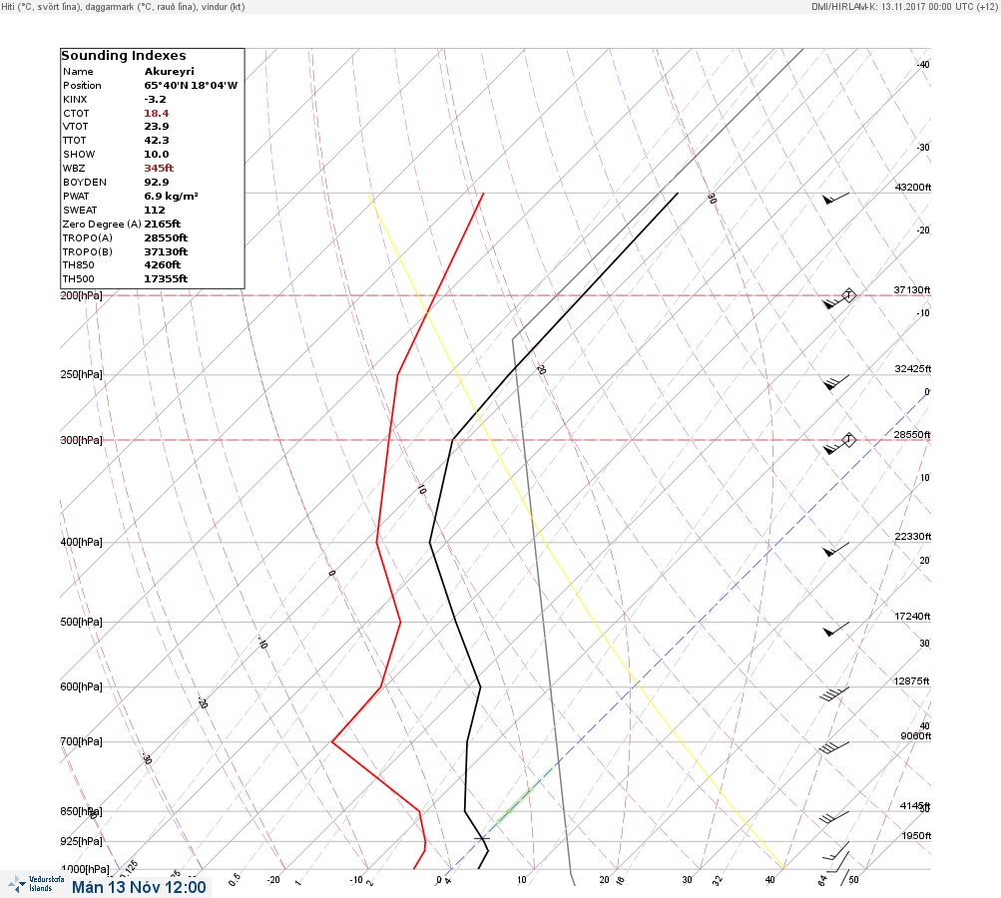The height and width of the screenshot is (898, 1001).
Task: Click the 500[hPa] pressure label
Action: 81,622
